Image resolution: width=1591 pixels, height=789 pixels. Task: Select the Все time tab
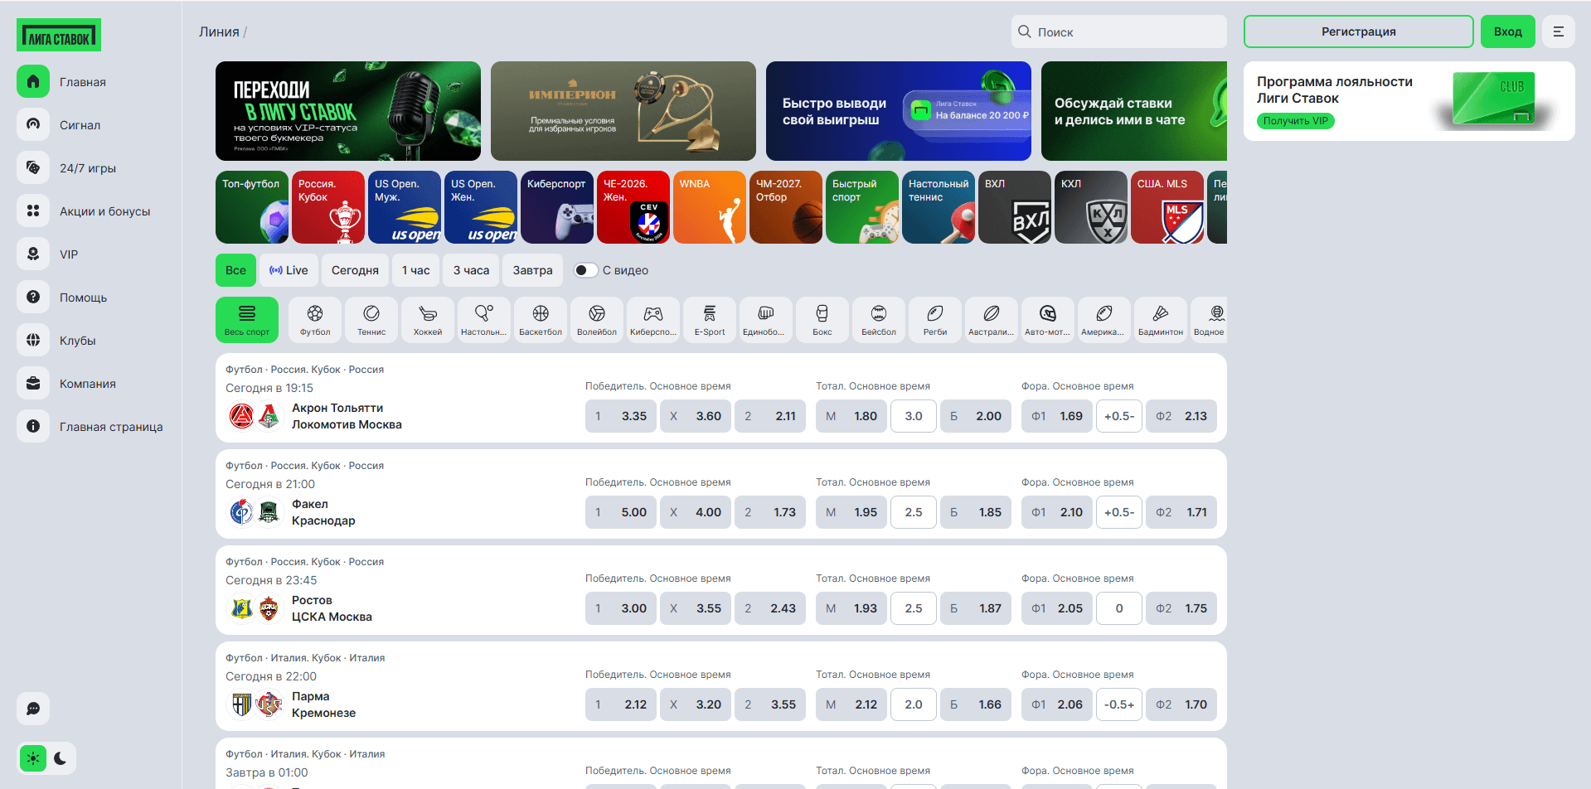235,270
